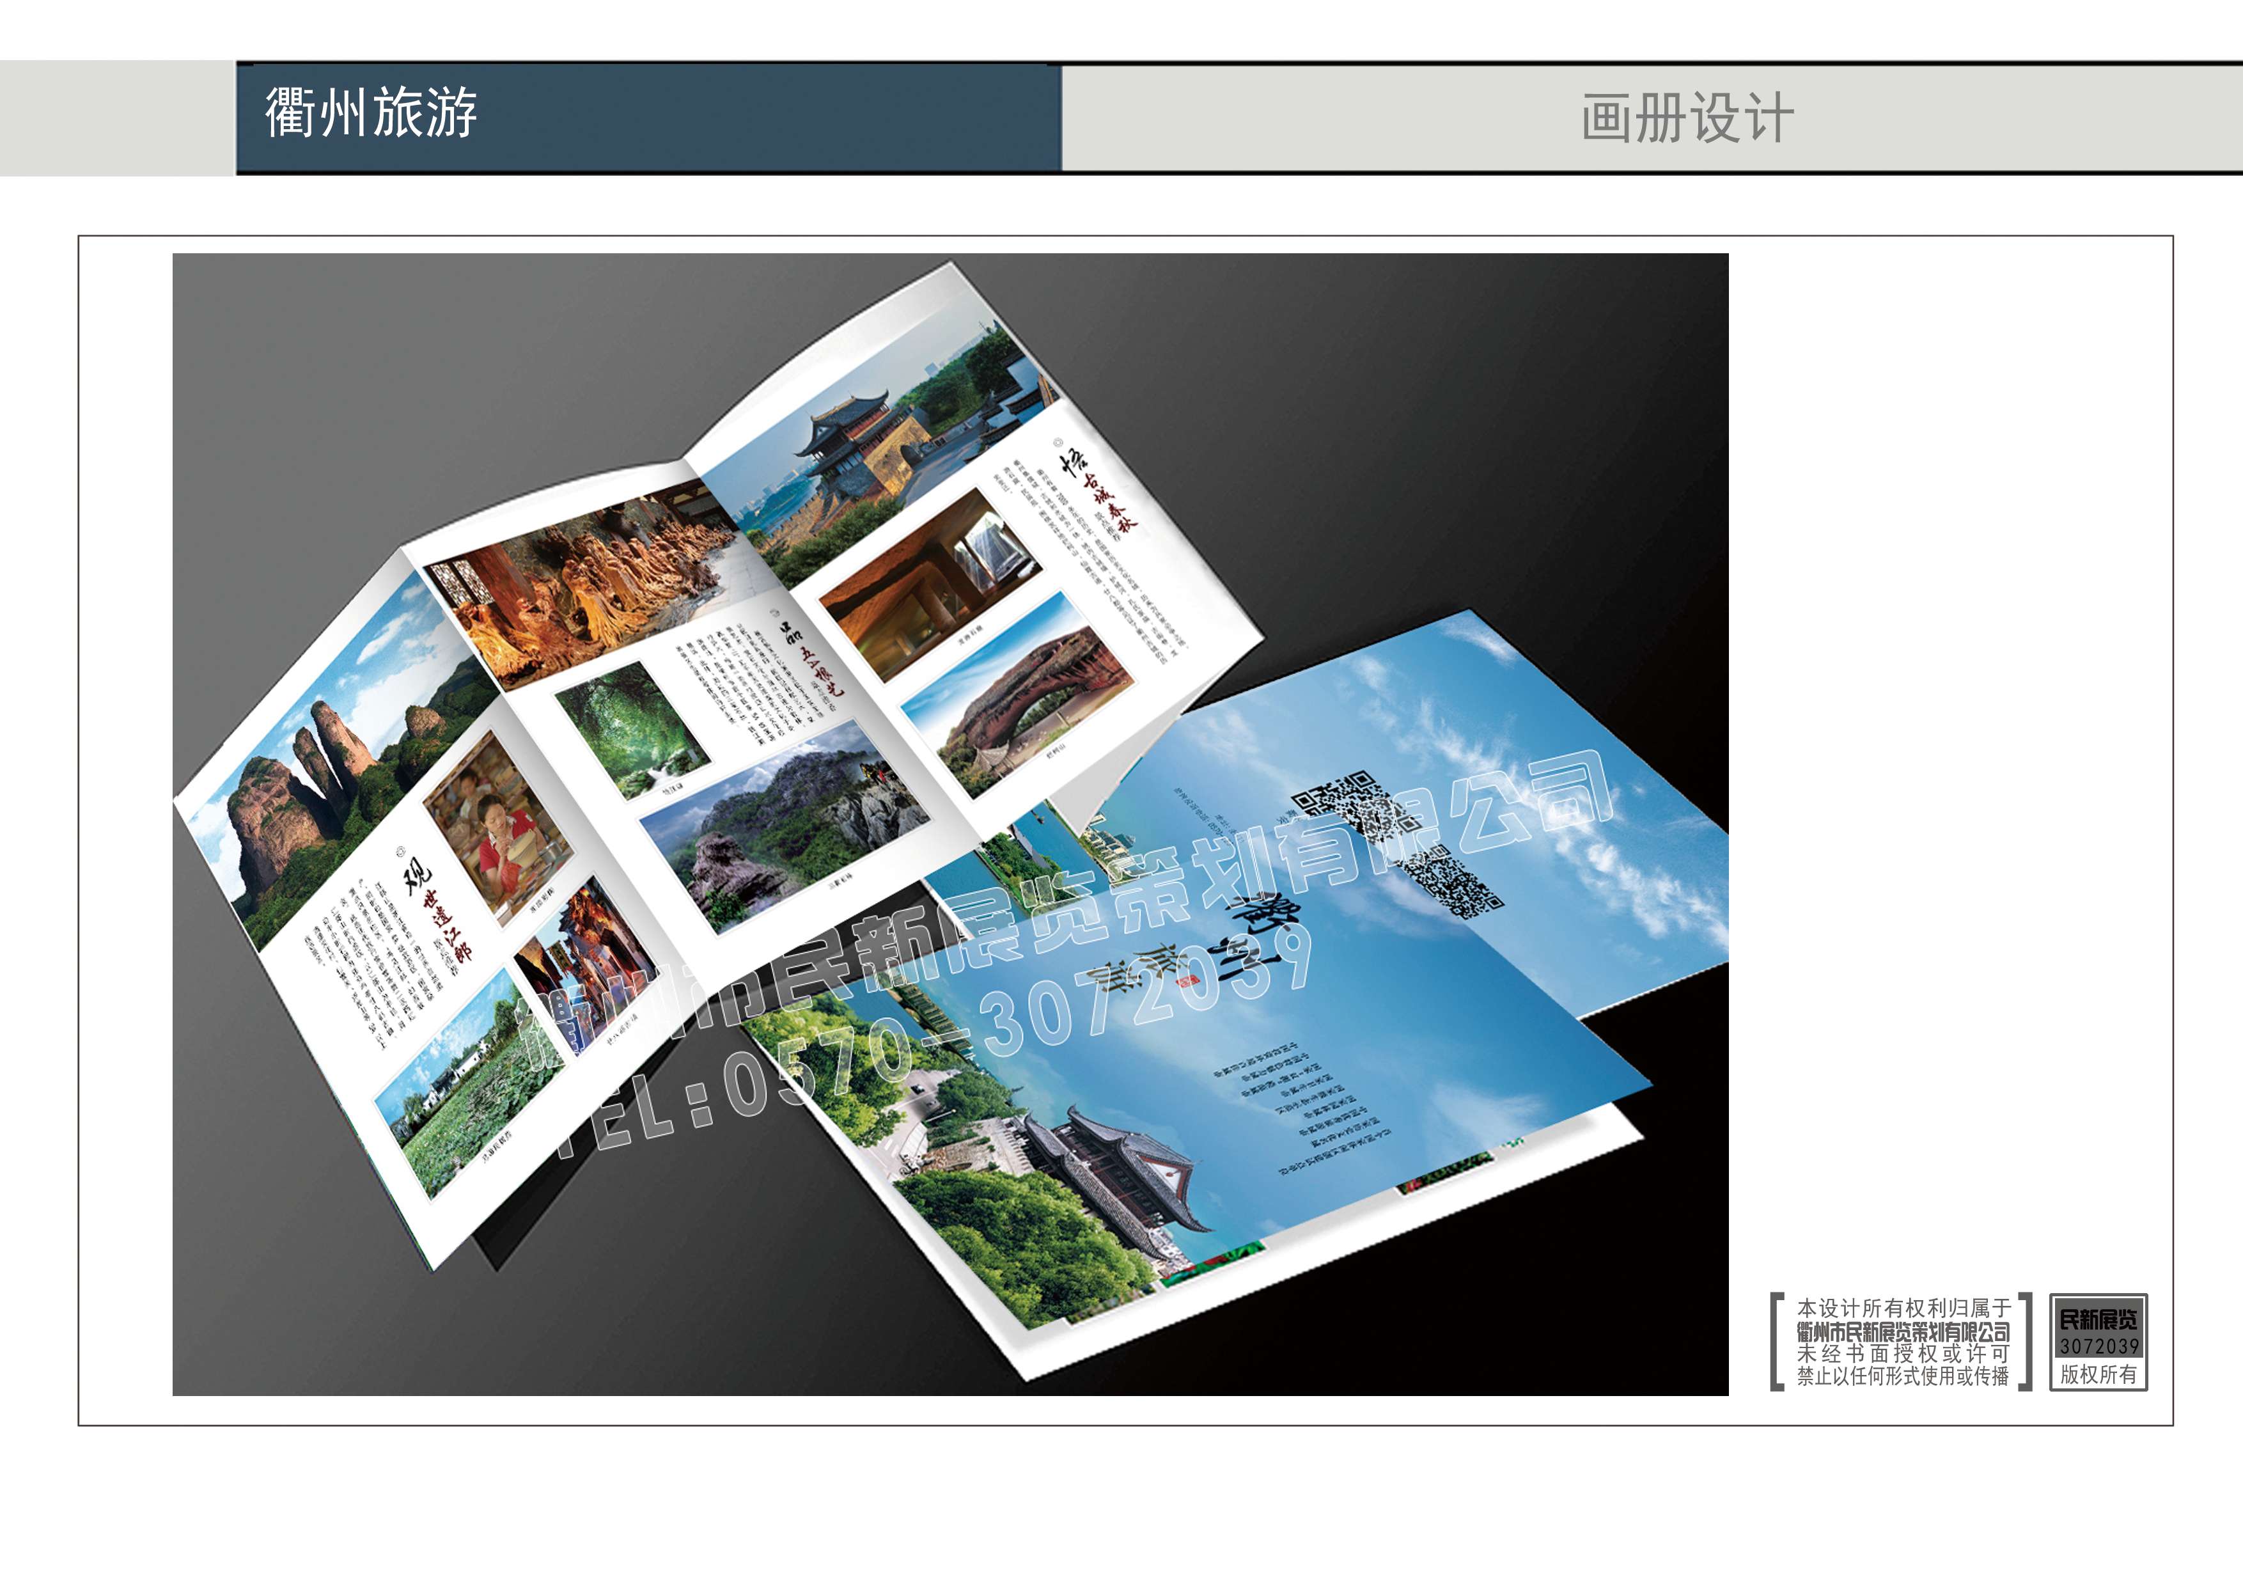Select the lotus pond village photo
Image resolution: width=2243 pixels, height=1586 pixels.
click(469, 1085)
